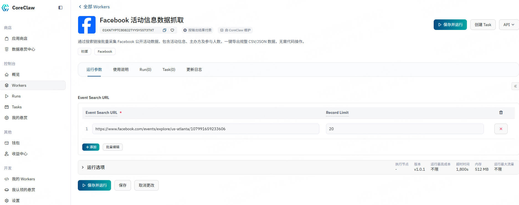Image resolution: width=519 pixels, height=205 pixels.
Task: Open the 更新日志 tab
Action: pyautogui.click(x=194, y=70)
